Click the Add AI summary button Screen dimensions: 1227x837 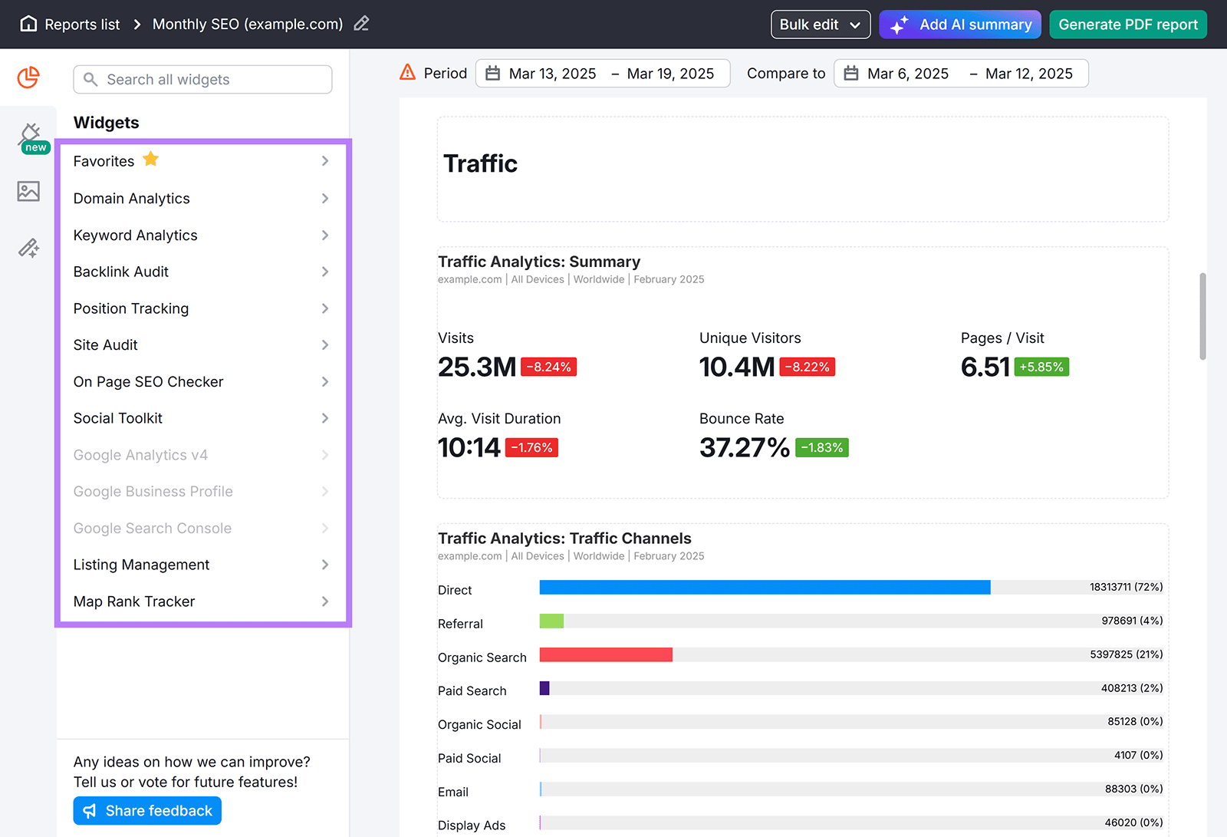pos(959,24)
